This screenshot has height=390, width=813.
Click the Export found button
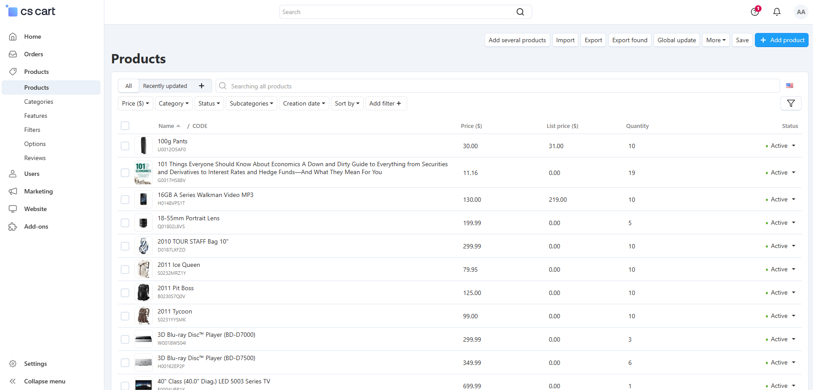coord(630,40)
